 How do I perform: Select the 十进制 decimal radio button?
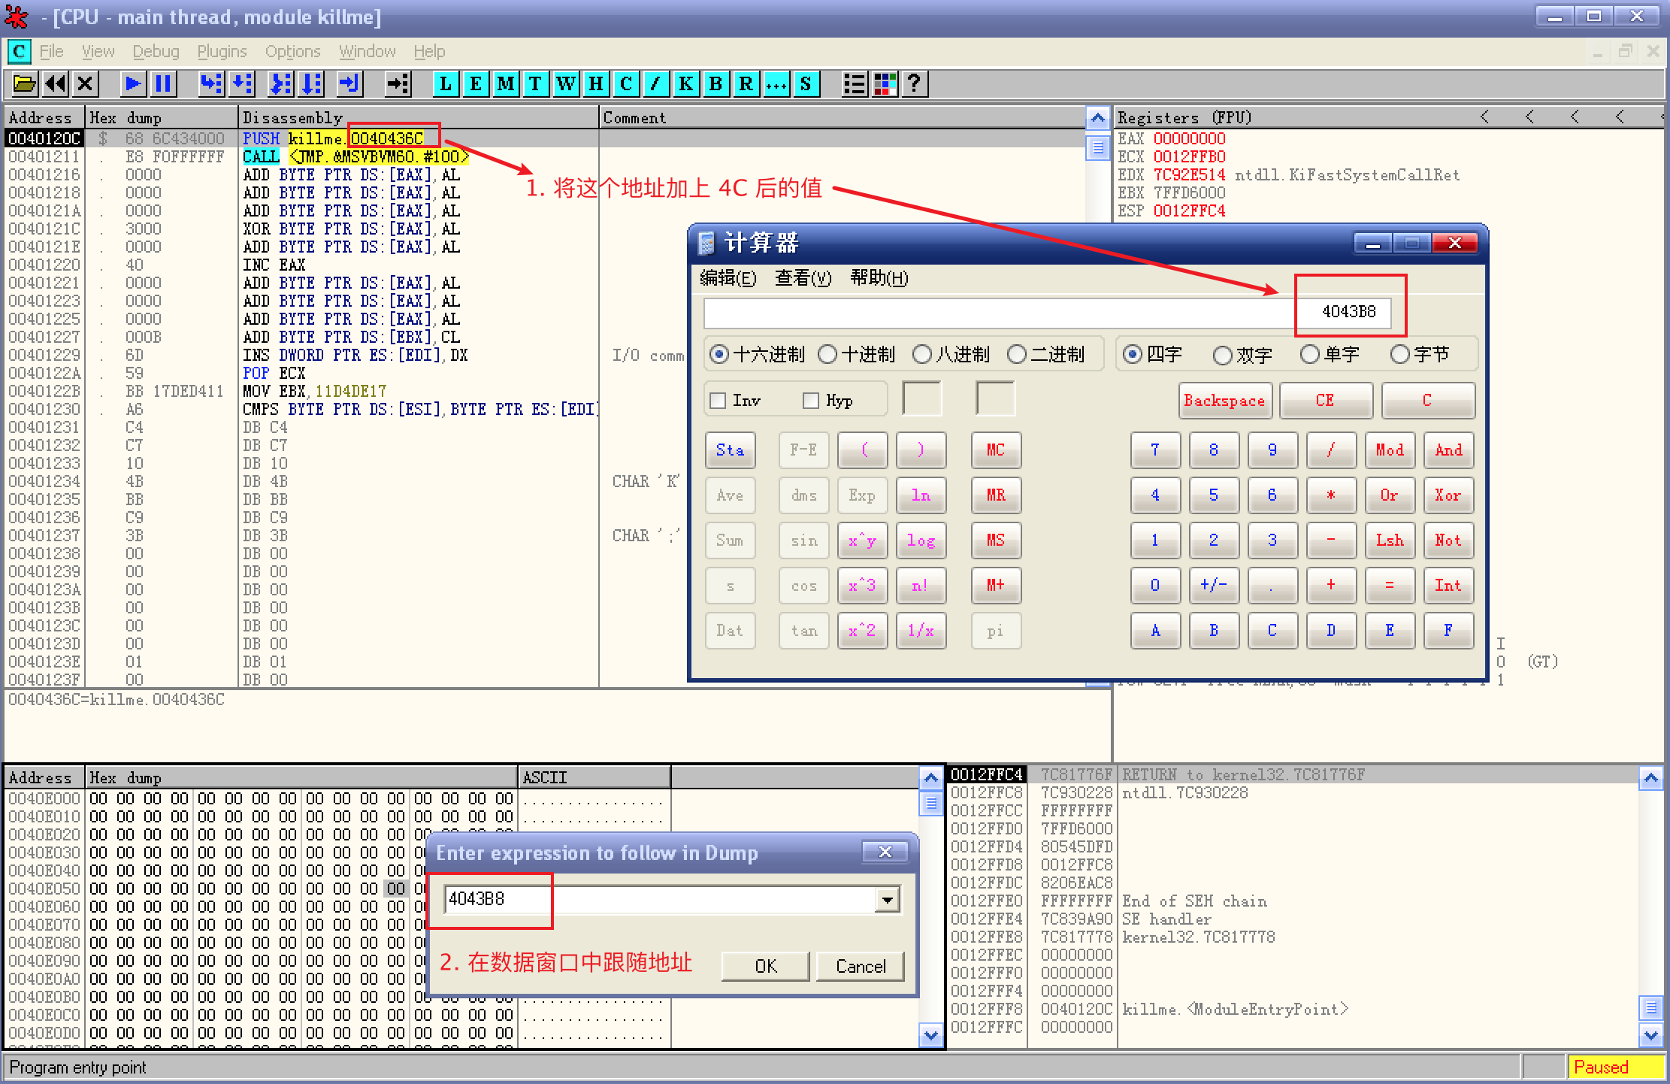coord(827,354)
